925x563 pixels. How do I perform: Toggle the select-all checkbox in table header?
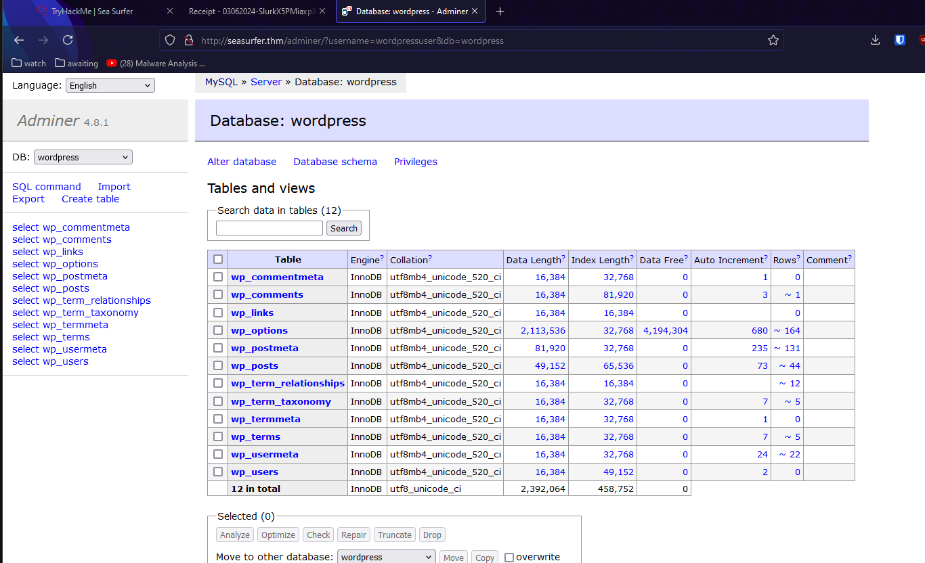pos(218,259)
